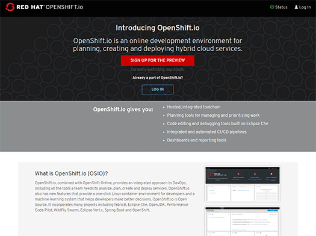This screenshot has width=316, height=236.
Task: Open the Status link in header
Action: pyautogui.click(x=279, y=7)
